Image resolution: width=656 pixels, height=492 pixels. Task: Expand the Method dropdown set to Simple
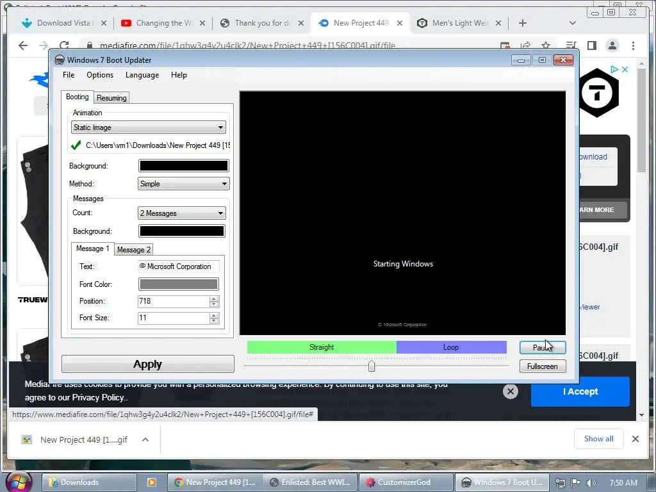pos(184,184)
